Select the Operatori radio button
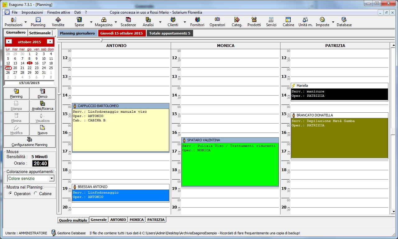 [11, 193]
